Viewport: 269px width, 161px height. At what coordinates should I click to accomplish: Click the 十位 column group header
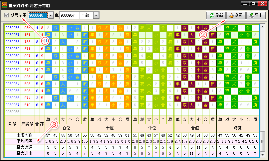point(110,128)
